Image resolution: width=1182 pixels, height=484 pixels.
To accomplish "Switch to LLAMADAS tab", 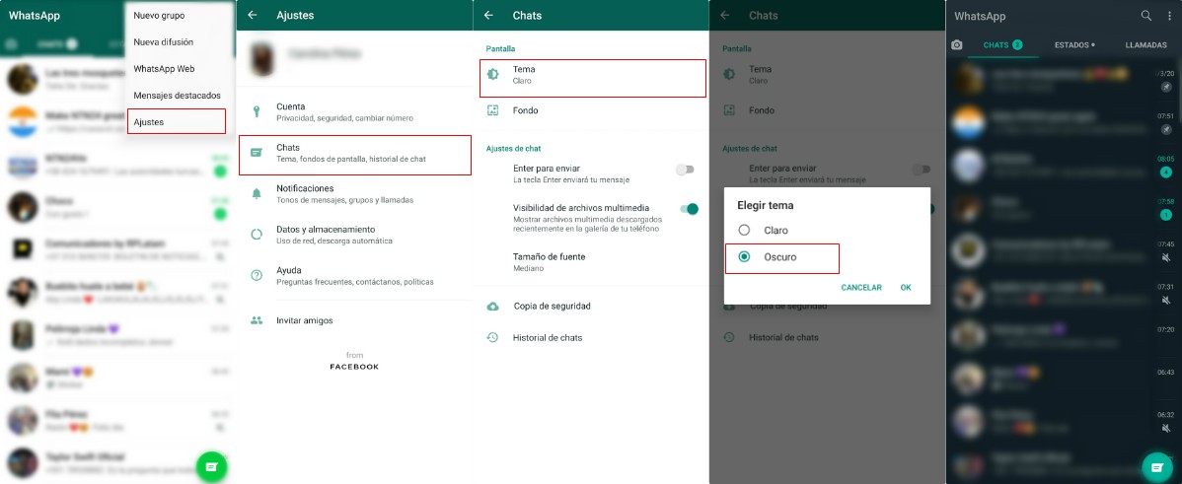I will tap(1145, 45).
